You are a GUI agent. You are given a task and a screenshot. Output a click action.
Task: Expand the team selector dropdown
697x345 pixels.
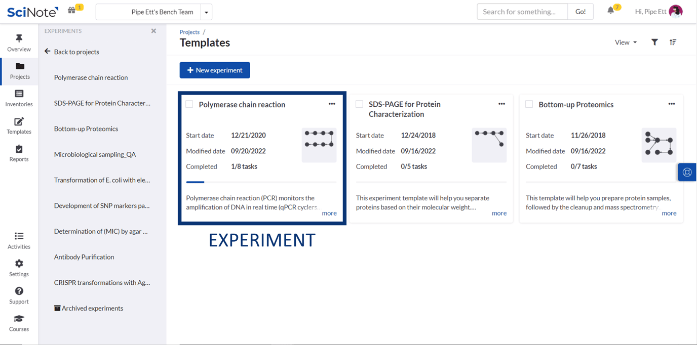click(x=206, y=12)
